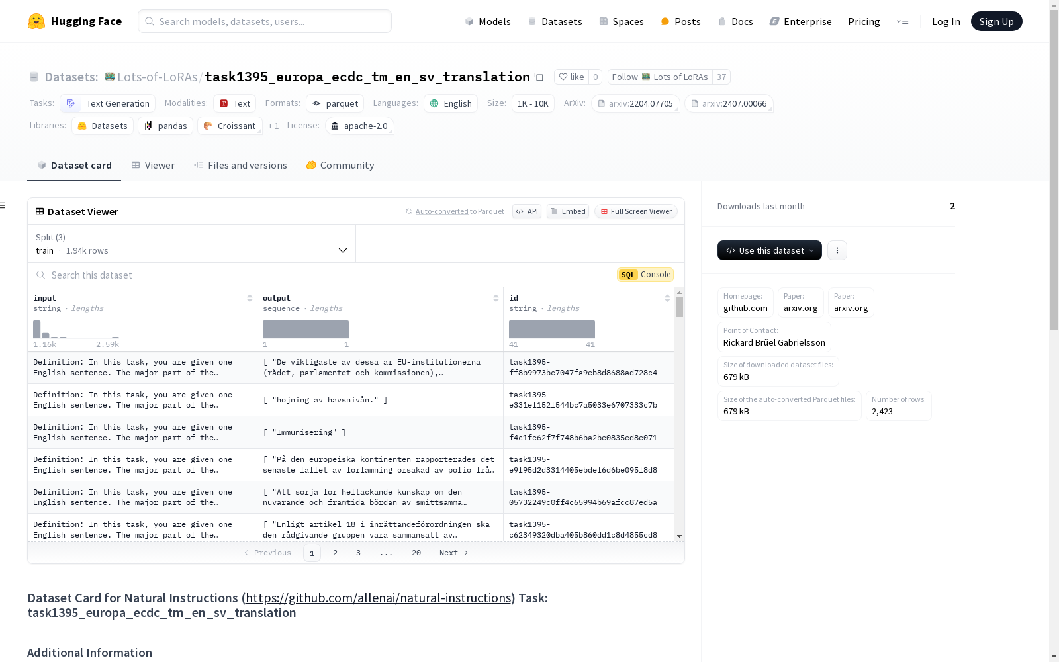Sort the id column
This screenshot has width=1059, height=662.
(x=667, y=298)
